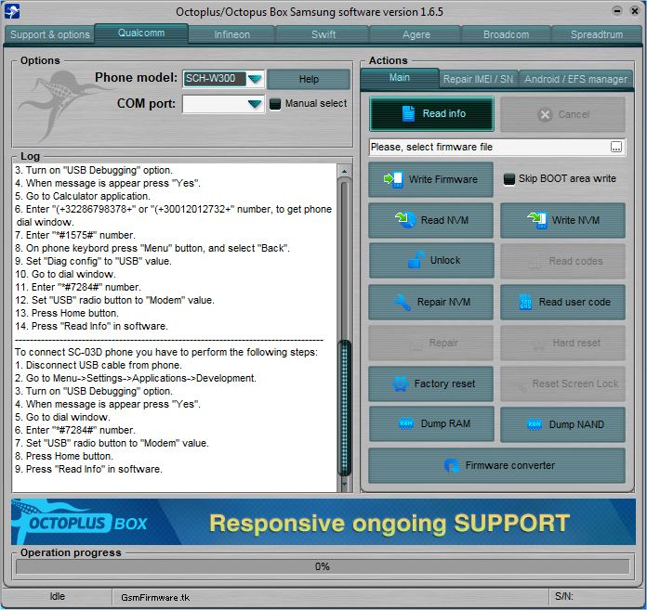Click the Octoplus app icon in title bar
The image size is (647, 610).
coord(11,11)
